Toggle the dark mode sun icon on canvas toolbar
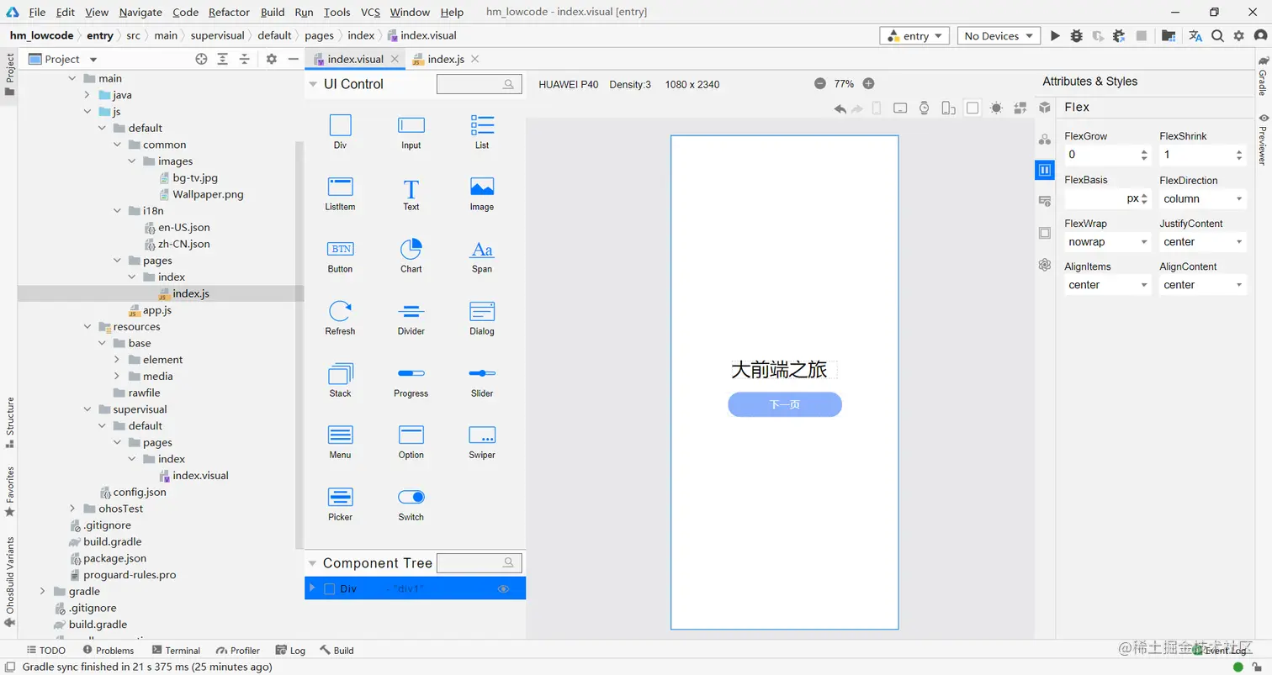Screen dimensions: 1272x675 [x=996, y=108]
